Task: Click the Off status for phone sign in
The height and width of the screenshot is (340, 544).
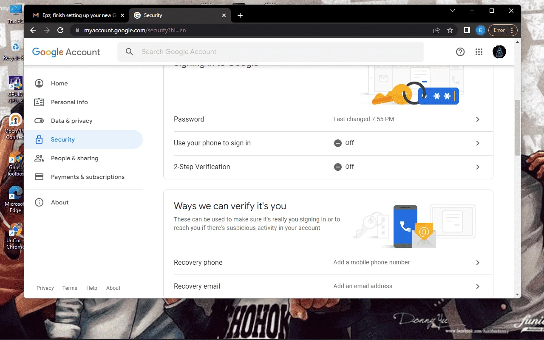Action: (x=344, y=143)
